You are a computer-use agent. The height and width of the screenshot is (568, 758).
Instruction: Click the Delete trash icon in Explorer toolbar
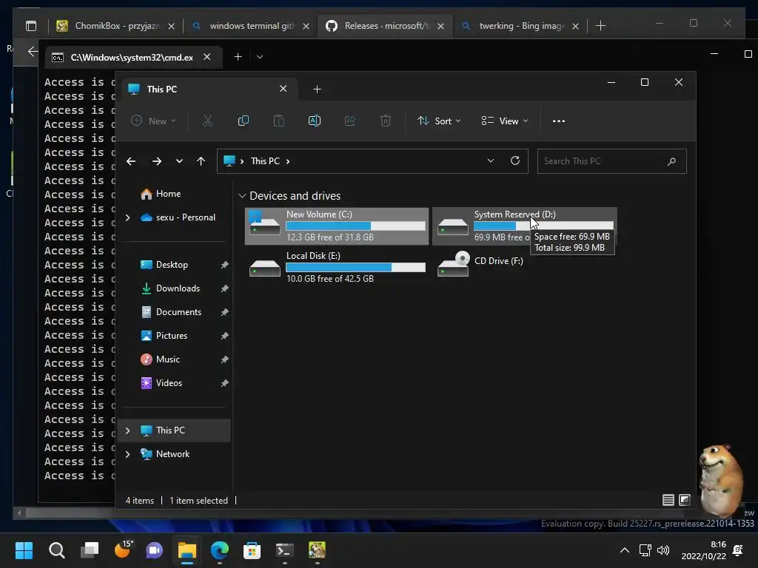pyautogui.click(x=385, y=121)
